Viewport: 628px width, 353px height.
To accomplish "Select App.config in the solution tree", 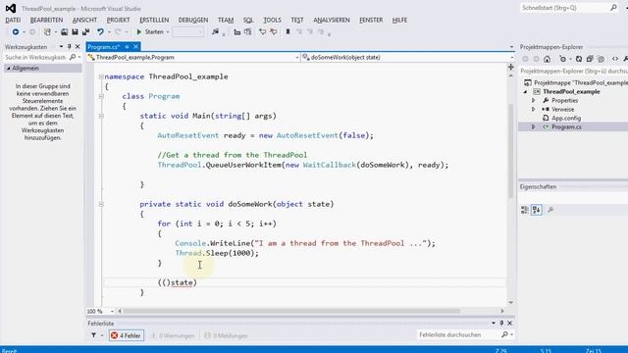I will coord(566,118).
